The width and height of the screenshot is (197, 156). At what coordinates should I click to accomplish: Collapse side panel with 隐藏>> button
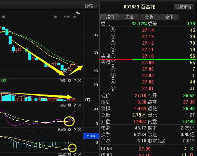click(91, 6)
